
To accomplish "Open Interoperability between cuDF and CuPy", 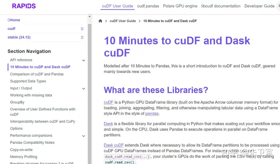I will pyautogui.click(x=42, y=122).
